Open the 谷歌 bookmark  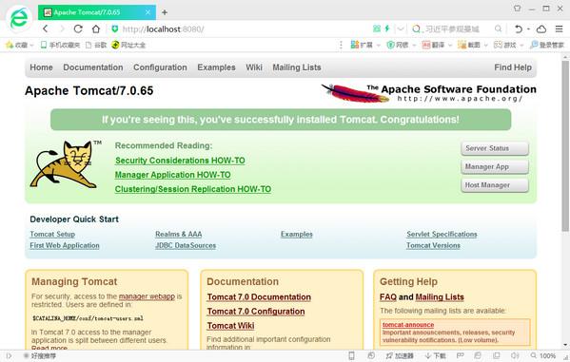pos(96,45)
